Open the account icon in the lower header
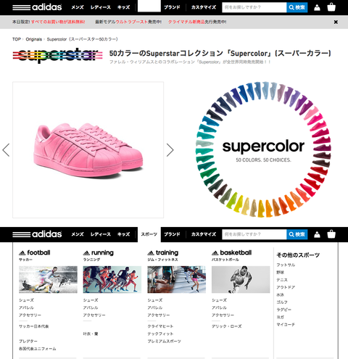The height and width of the screenshot is (359, 348). 317,234
